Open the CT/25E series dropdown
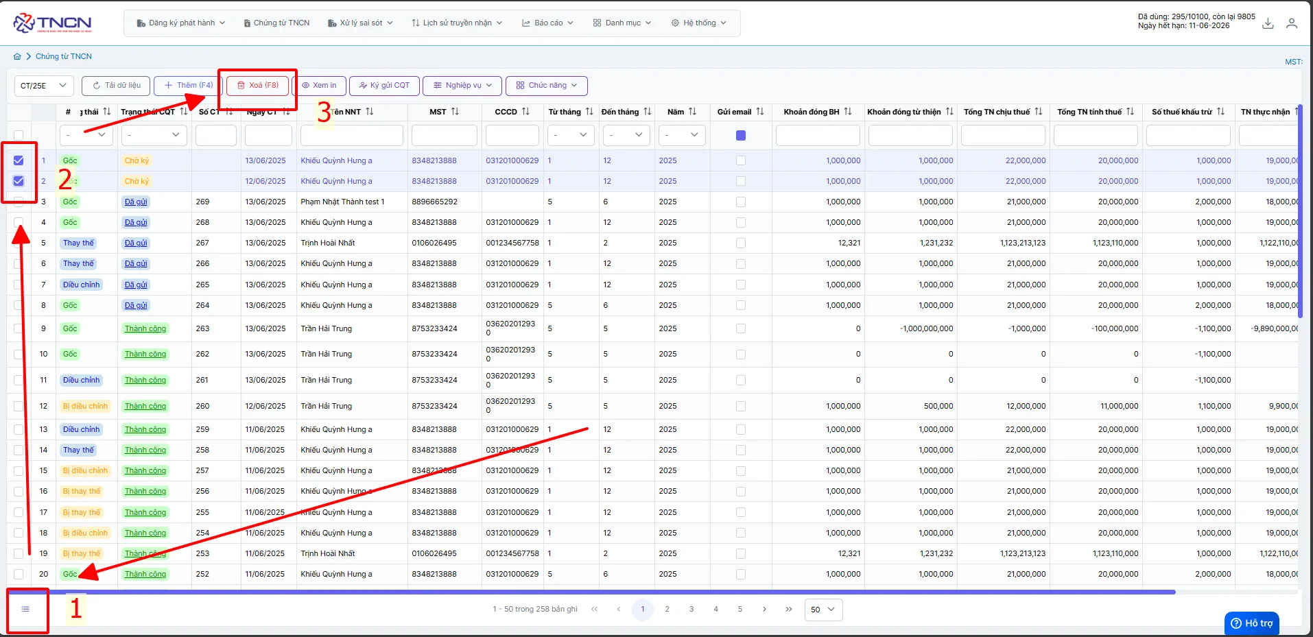Viewport: 1313px width, 637px height. 43,86
